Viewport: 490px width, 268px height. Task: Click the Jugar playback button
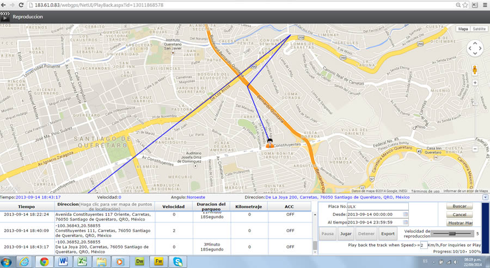tap(346, 234)
